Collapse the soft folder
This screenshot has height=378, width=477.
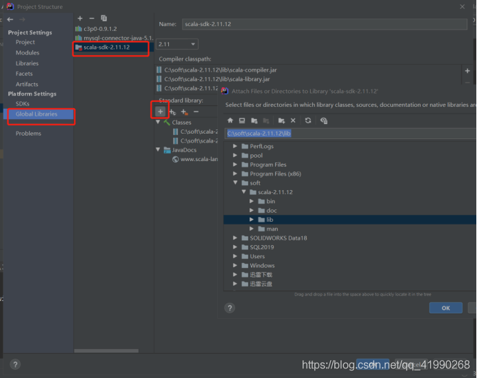click(x=236, y=182)
